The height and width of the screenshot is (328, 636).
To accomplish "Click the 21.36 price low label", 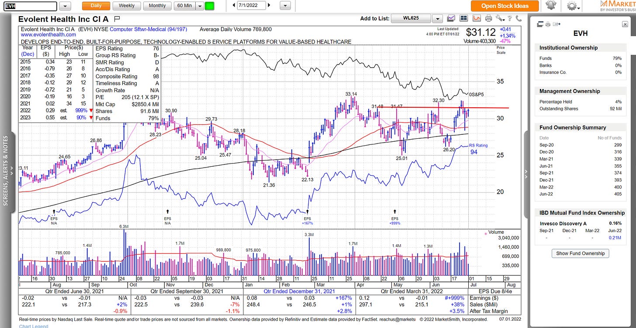I will [x=269, y=185].
